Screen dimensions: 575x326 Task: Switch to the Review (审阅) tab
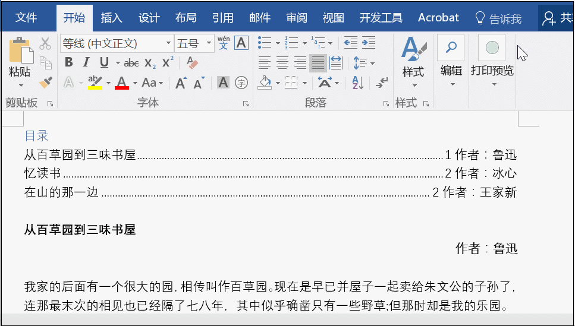point(297,18)
